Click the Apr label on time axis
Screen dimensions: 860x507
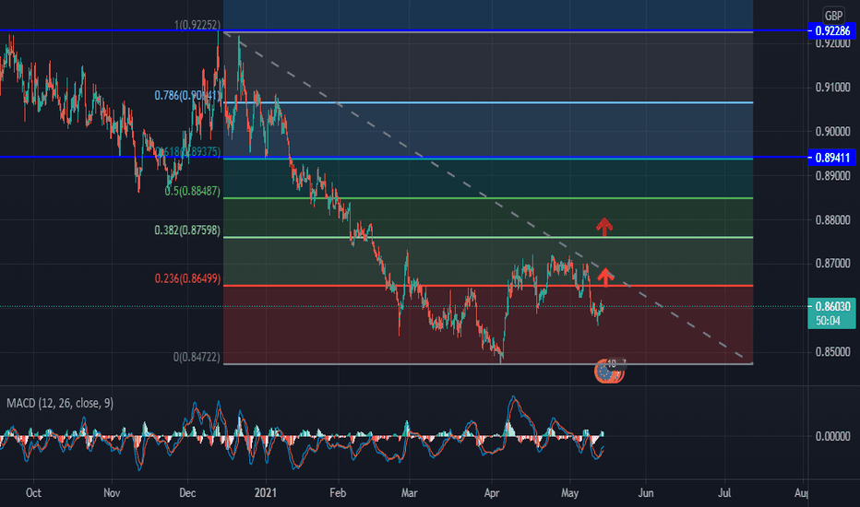[492, 493]
